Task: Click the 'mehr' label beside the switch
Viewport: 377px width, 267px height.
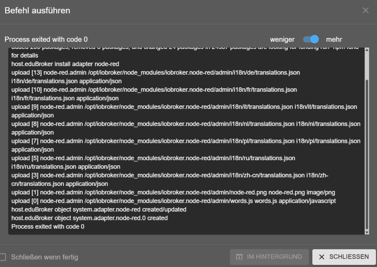Action: pyautogui.click(x=334, y=39)
